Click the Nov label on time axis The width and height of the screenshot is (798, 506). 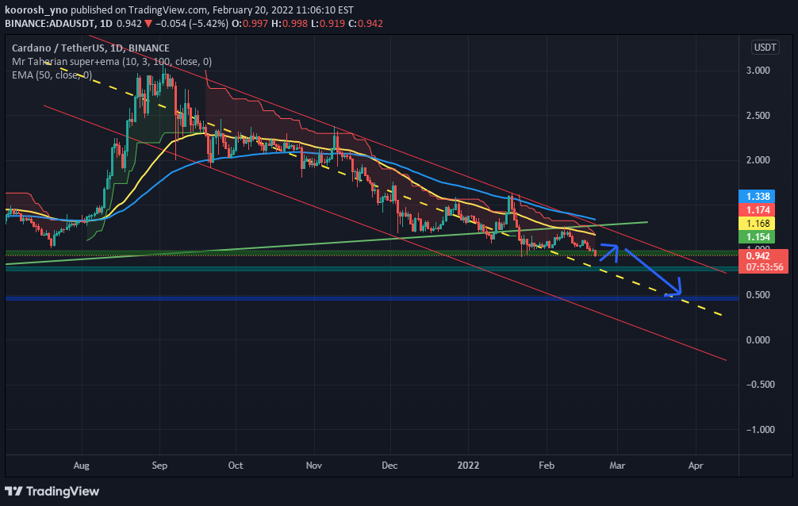tap(314, 466)
